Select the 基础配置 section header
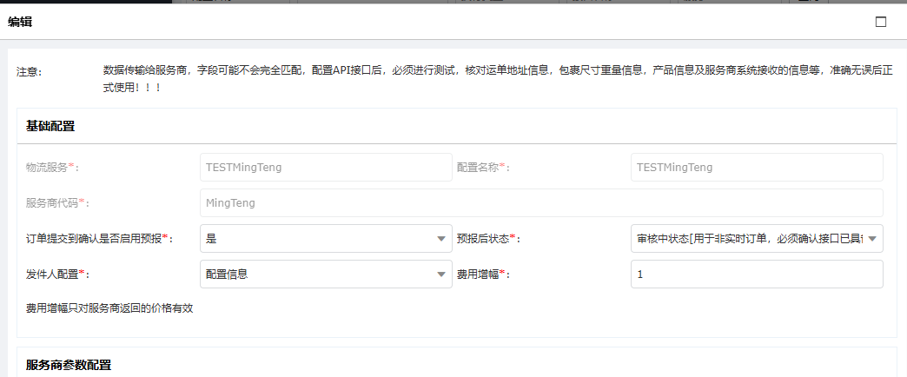Screen dimensions: 907x377 click(x=50, y=126)
